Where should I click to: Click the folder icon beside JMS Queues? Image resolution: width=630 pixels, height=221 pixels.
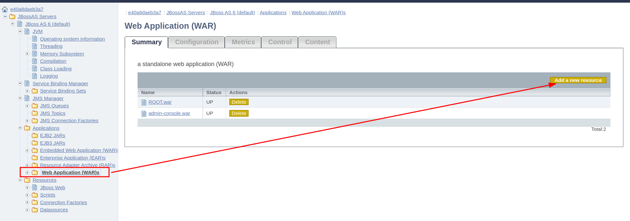35,106
